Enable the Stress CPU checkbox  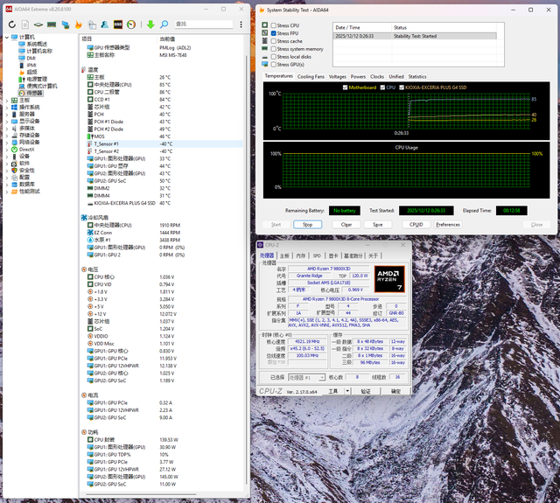[x=273, y=26]
